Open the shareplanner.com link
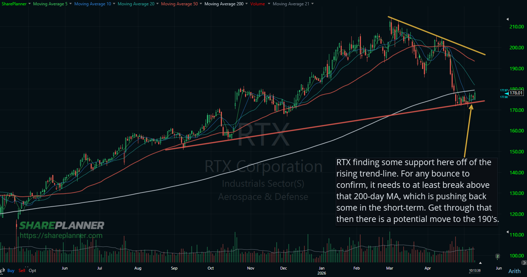This screenshot has width=527, height=277. click(61, 235)
